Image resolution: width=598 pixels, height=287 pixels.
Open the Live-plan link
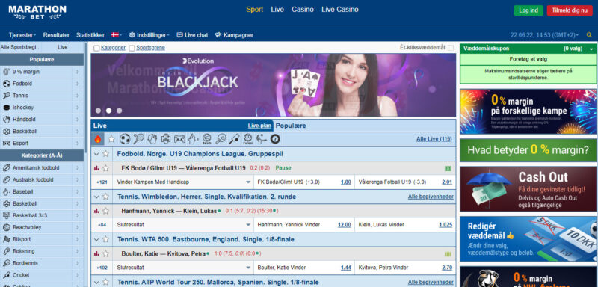point(259,126)
